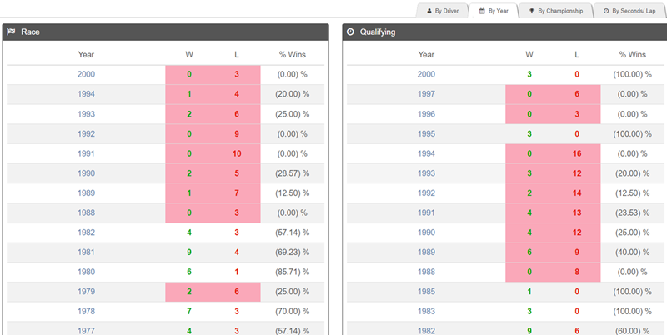Open year 1985 in the Qualifying table
This screenshot has width=667, height=335.
coord(426,292)
